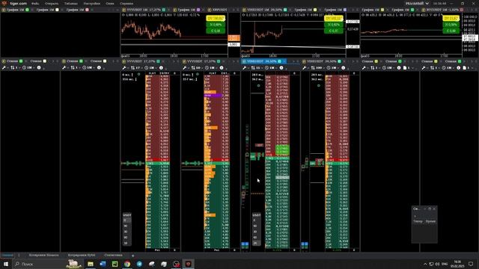This screenshot has height=269, width=479.
Task: Open settings wrench of first Стакан panel
Action: tap(4, 68)
